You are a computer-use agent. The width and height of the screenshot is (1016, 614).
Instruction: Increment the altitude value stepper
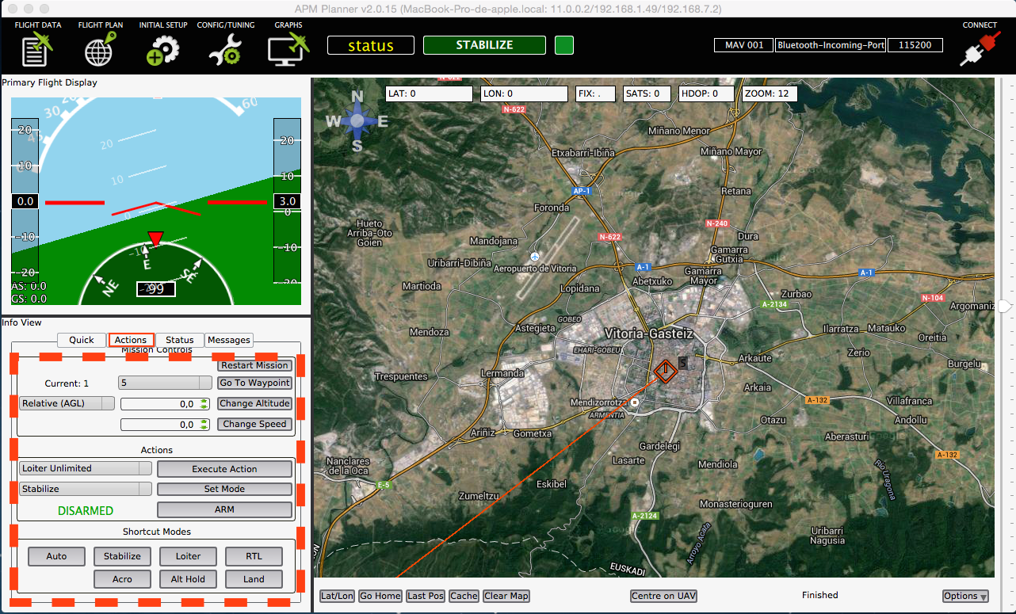(204, 401)
